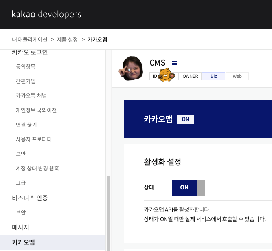
Task: Open 연결 끊기 in the sidebar
Action: pos(26,125)
